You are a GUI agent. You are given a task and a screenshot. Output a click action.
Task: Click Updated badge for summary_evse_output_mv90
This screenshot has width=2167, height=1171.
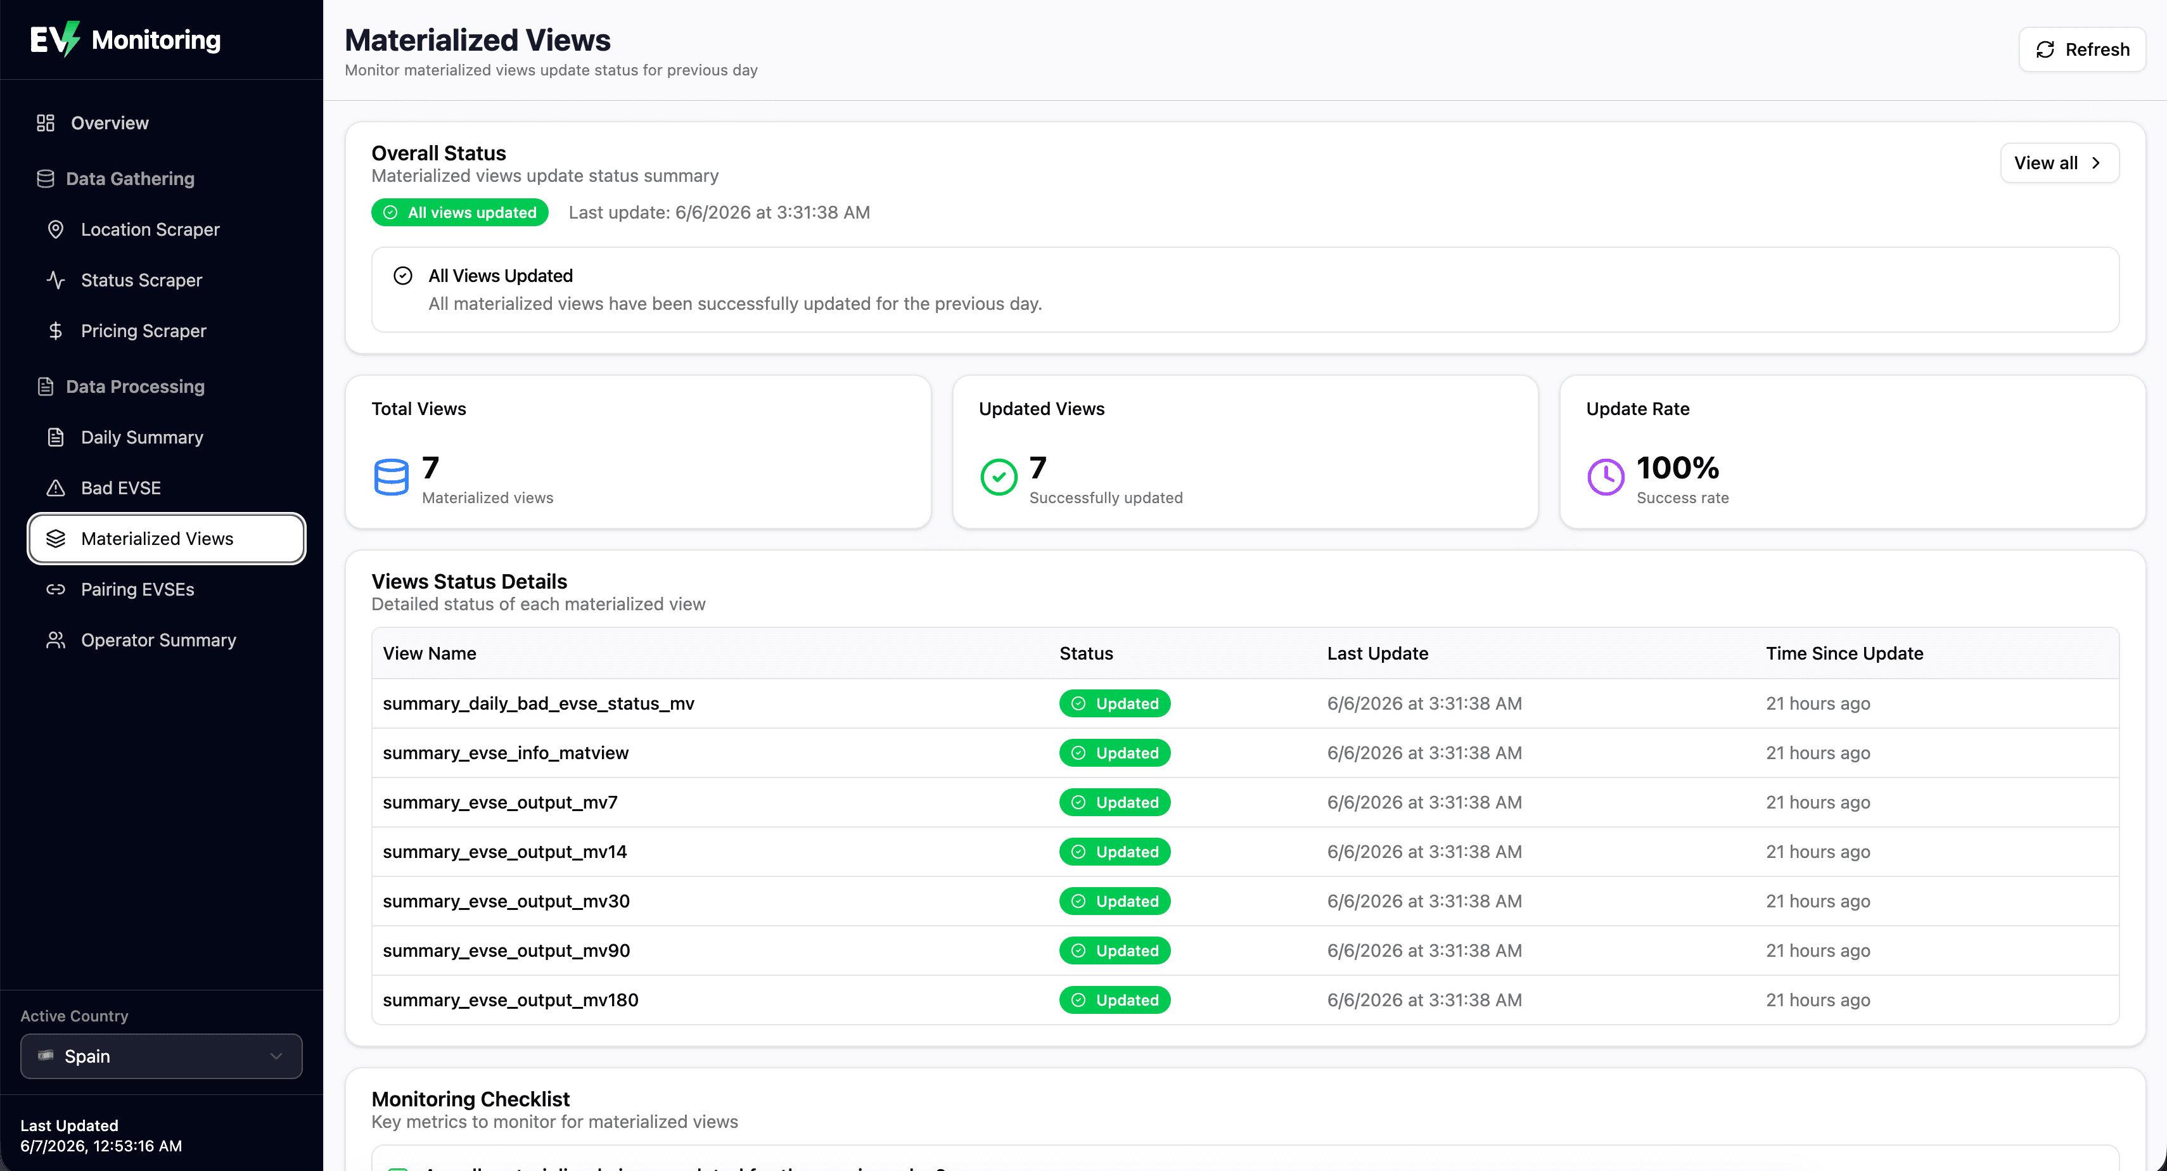(1115, 950)
